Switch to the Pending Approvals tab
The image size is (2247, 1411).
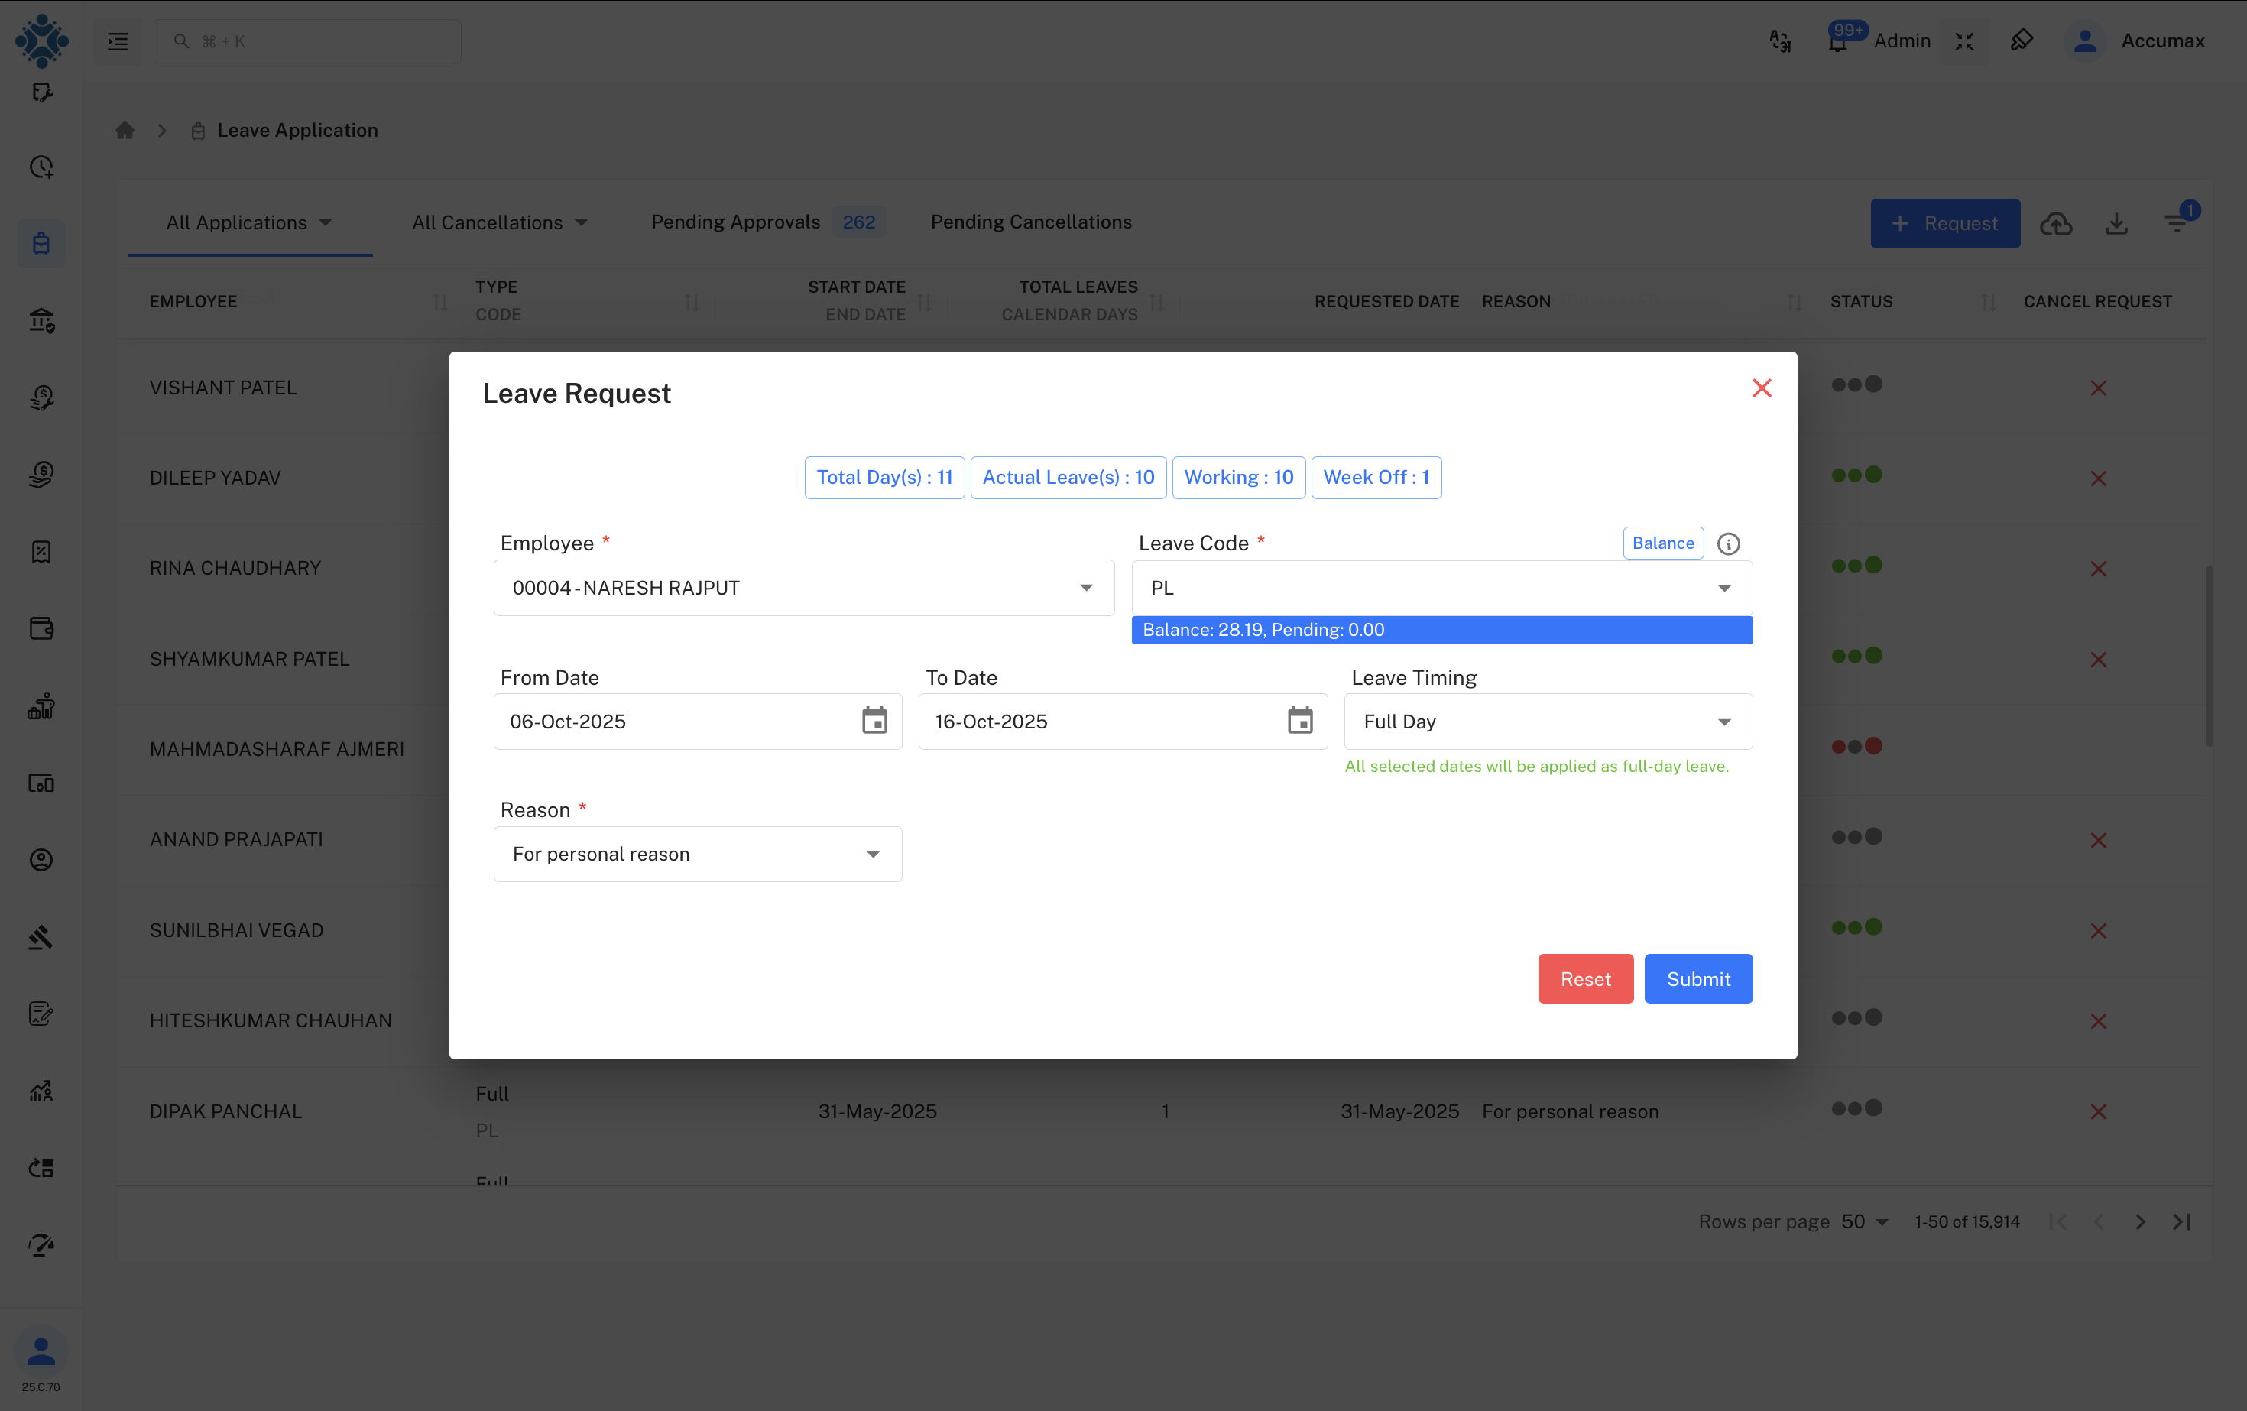coord(735,222)
